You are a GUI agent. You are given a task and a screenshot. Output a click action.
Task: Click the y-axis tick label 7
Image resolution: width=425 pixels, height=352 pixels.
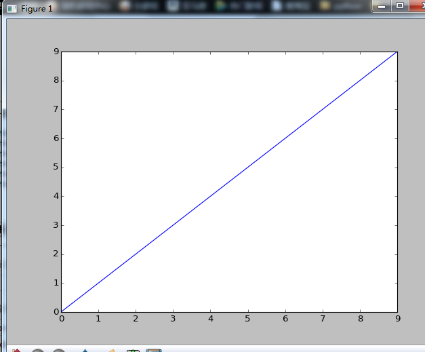pos(56,109)
